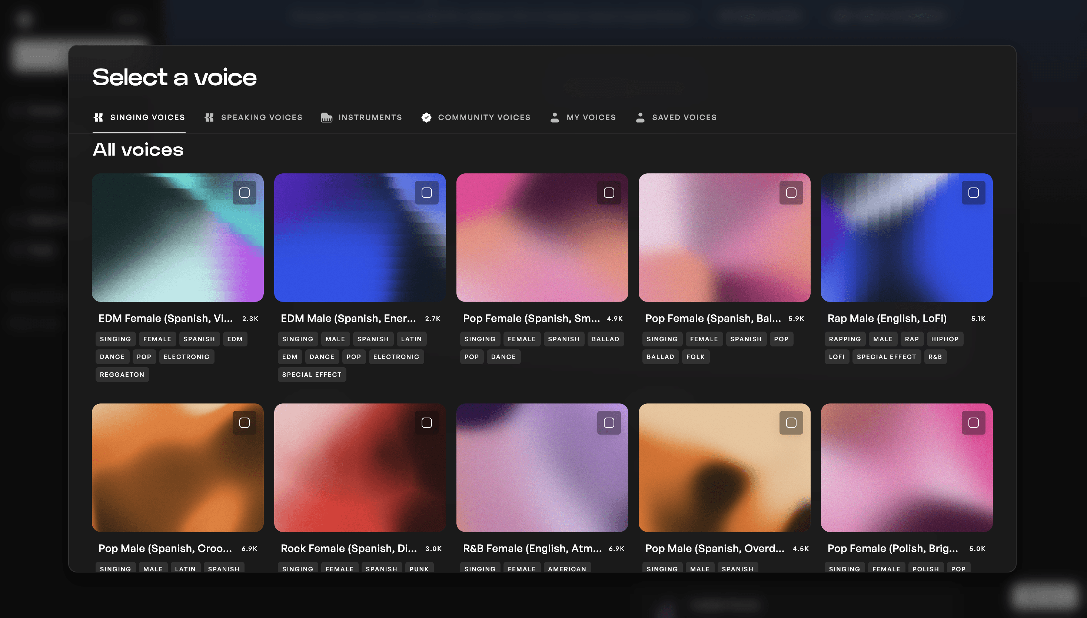Click the LOFI tag under Rap Male
This screenshot has width=1087, height=618.
(837, 357)
